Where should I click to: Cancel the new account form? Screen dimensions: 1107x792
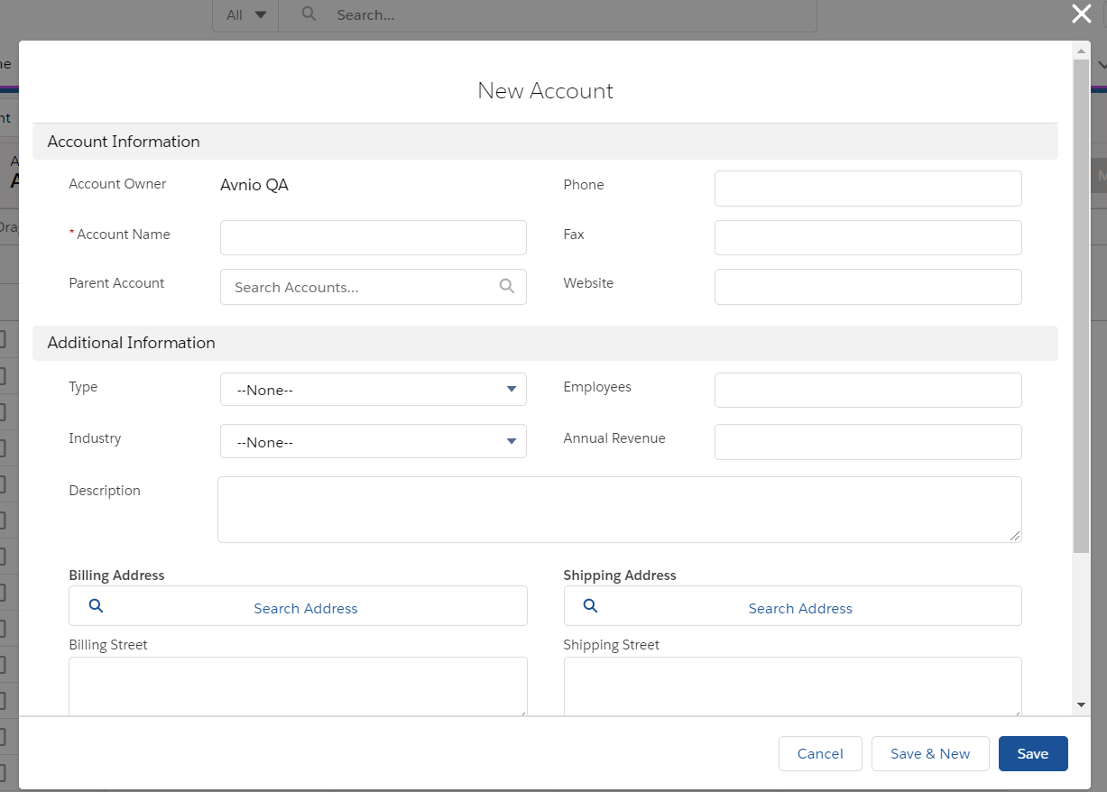[x=820, y=754]
